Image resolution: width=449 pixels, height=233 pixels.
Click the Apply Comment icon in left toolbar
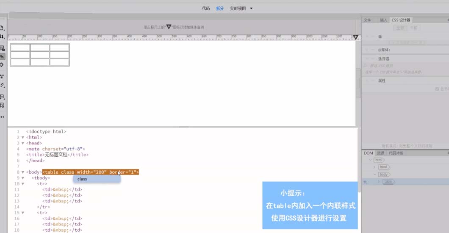2,97
